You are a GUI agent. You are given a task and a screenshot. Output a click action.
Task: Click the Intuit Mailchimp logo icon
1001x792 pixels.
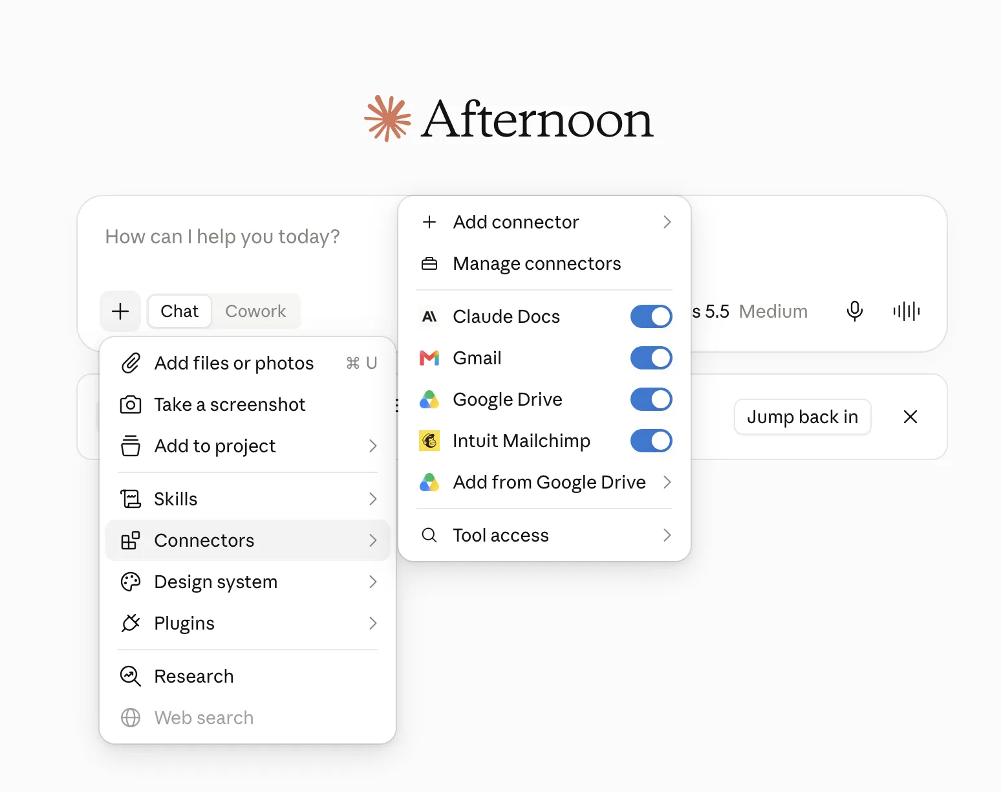click(429, 441)
